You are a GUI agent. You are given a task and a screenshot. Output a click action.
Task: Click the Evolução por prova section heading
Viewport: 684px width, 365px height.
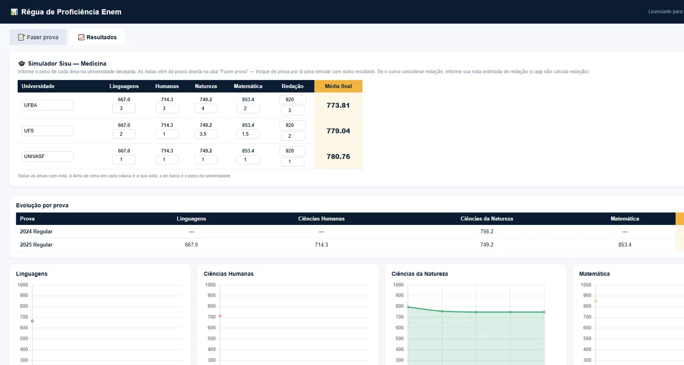(x=42, y=206)
